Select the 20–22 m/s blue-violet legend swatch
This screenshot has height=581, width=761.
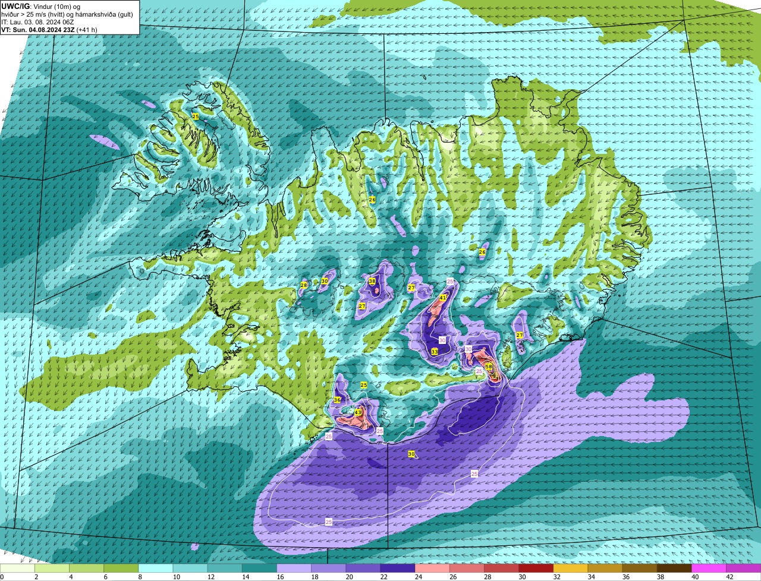click(363, 568)
